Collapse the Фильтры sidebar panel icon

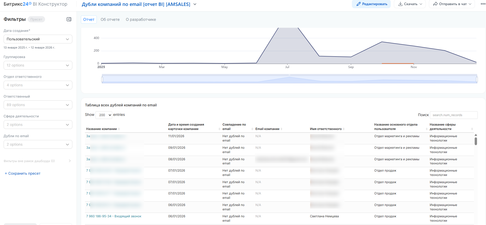pos(69,19)
